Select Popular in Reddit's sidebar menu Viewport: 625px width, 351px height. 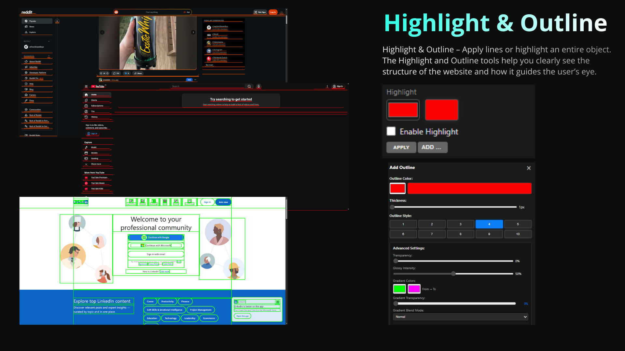coord(32,21)
